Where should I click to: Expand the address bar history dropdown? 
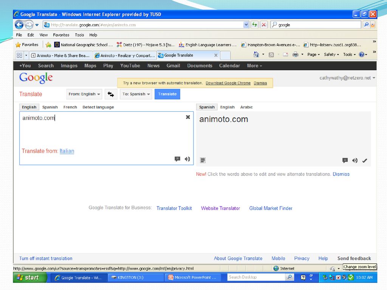(246, 25)
